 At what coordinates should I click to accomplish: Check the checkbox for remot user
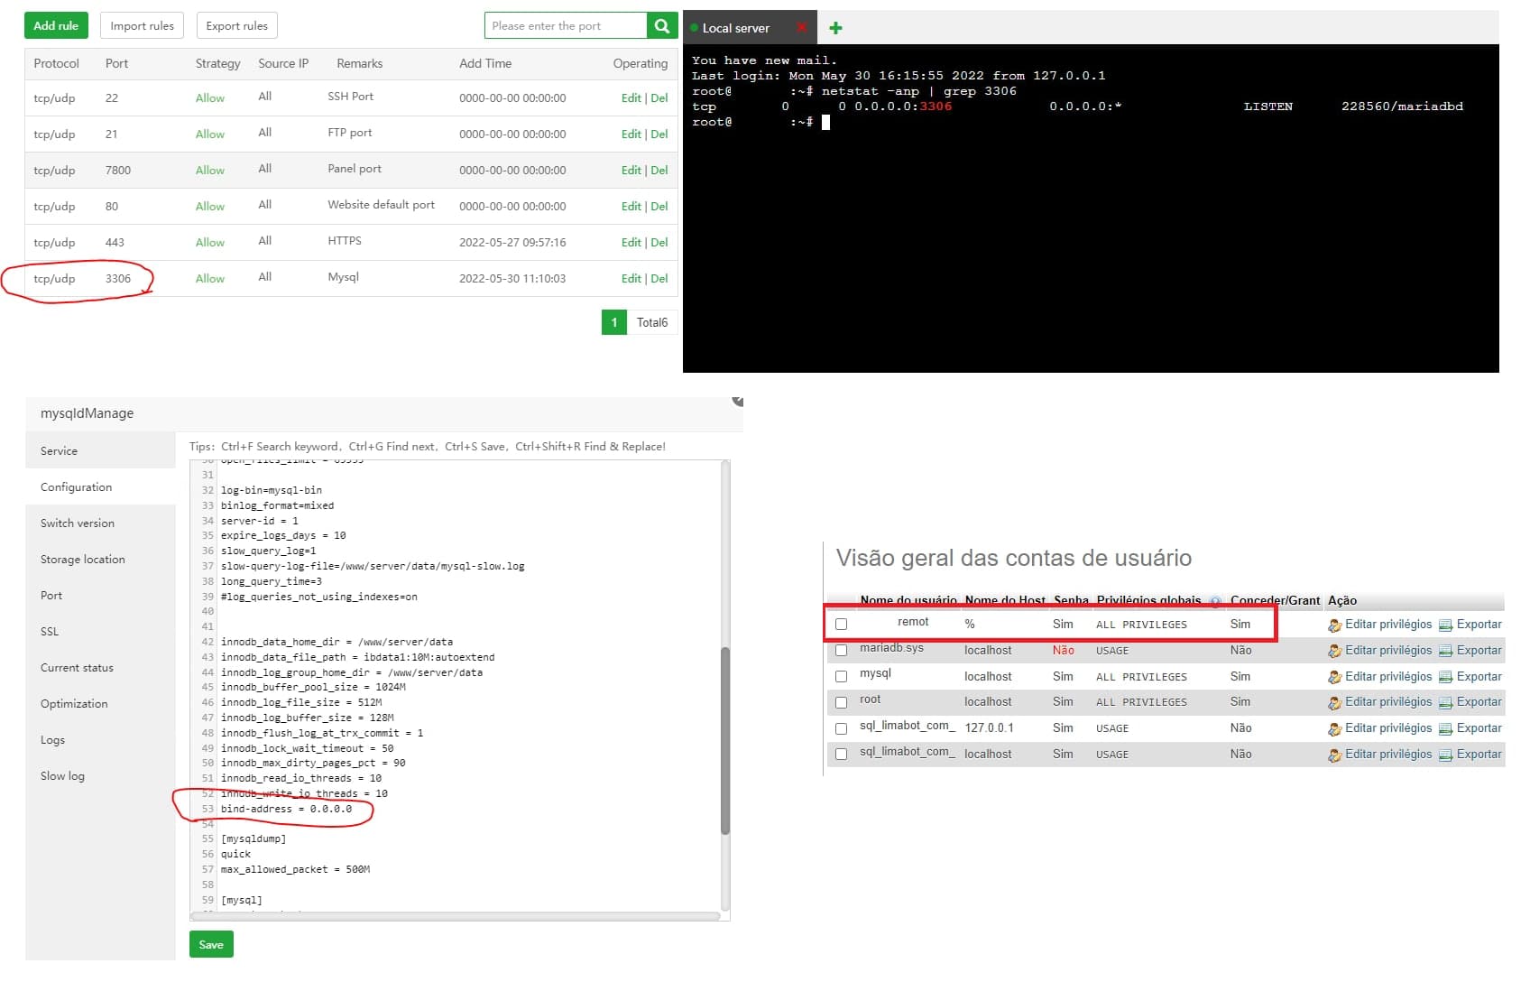[x=841, y=624]
